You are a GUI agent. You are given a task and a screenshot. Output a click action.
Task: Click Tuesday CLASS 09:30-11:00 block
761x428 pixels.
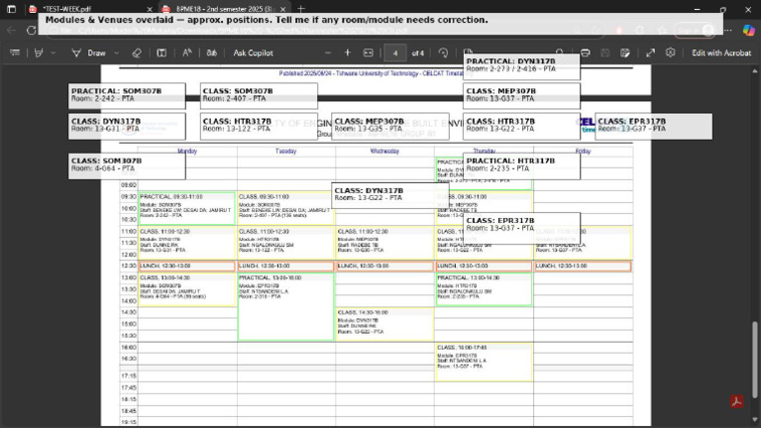coord(285,208)
